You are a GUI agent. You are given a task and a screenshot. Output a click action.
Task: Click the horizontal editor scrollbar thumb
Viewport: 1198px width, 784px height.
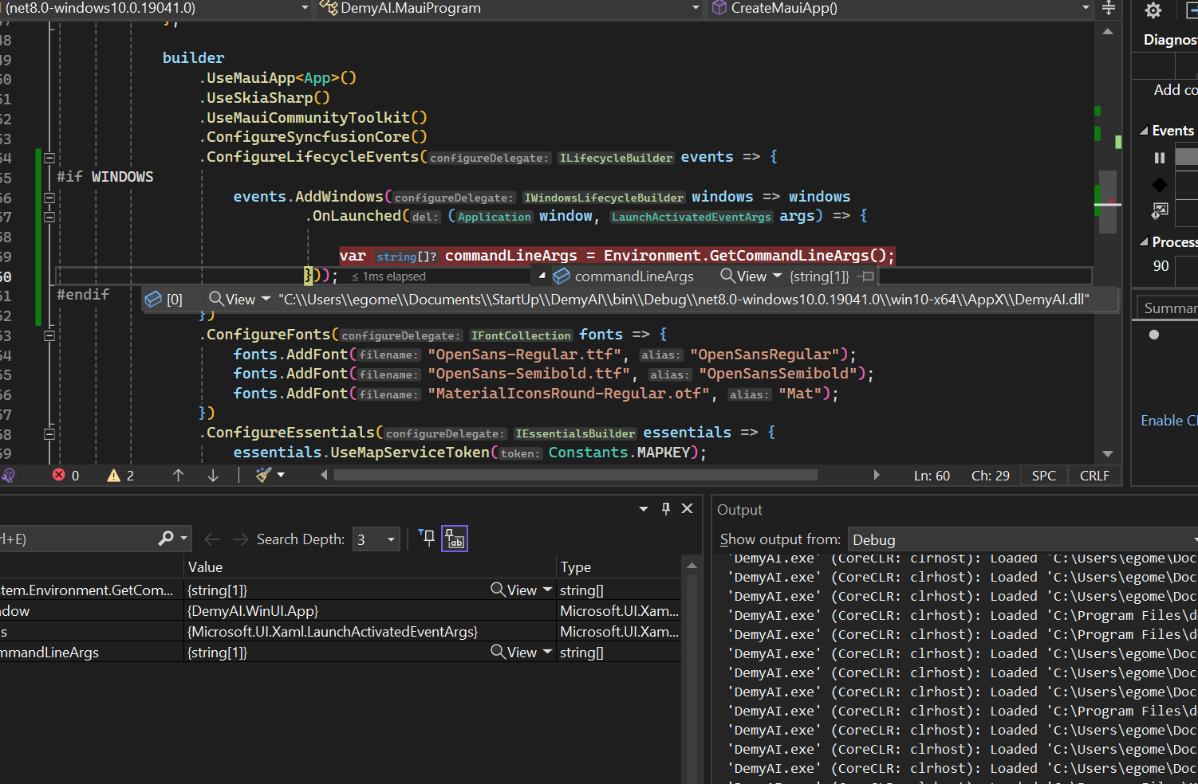pos(576,475)
